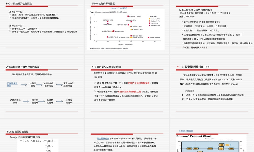Click the Diene Level legend heading
The height and width of the screenshot is (152, 254).
tap(153, 16)
